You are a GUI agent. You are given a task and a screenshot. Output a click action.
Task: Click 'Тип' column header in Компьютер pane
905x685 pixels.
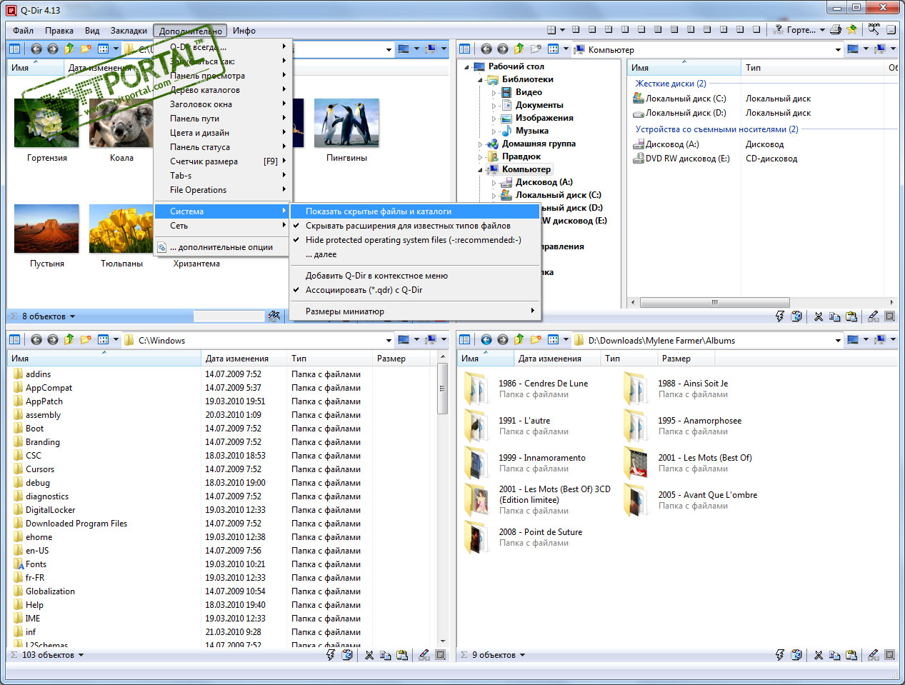(x=813, y=68)
